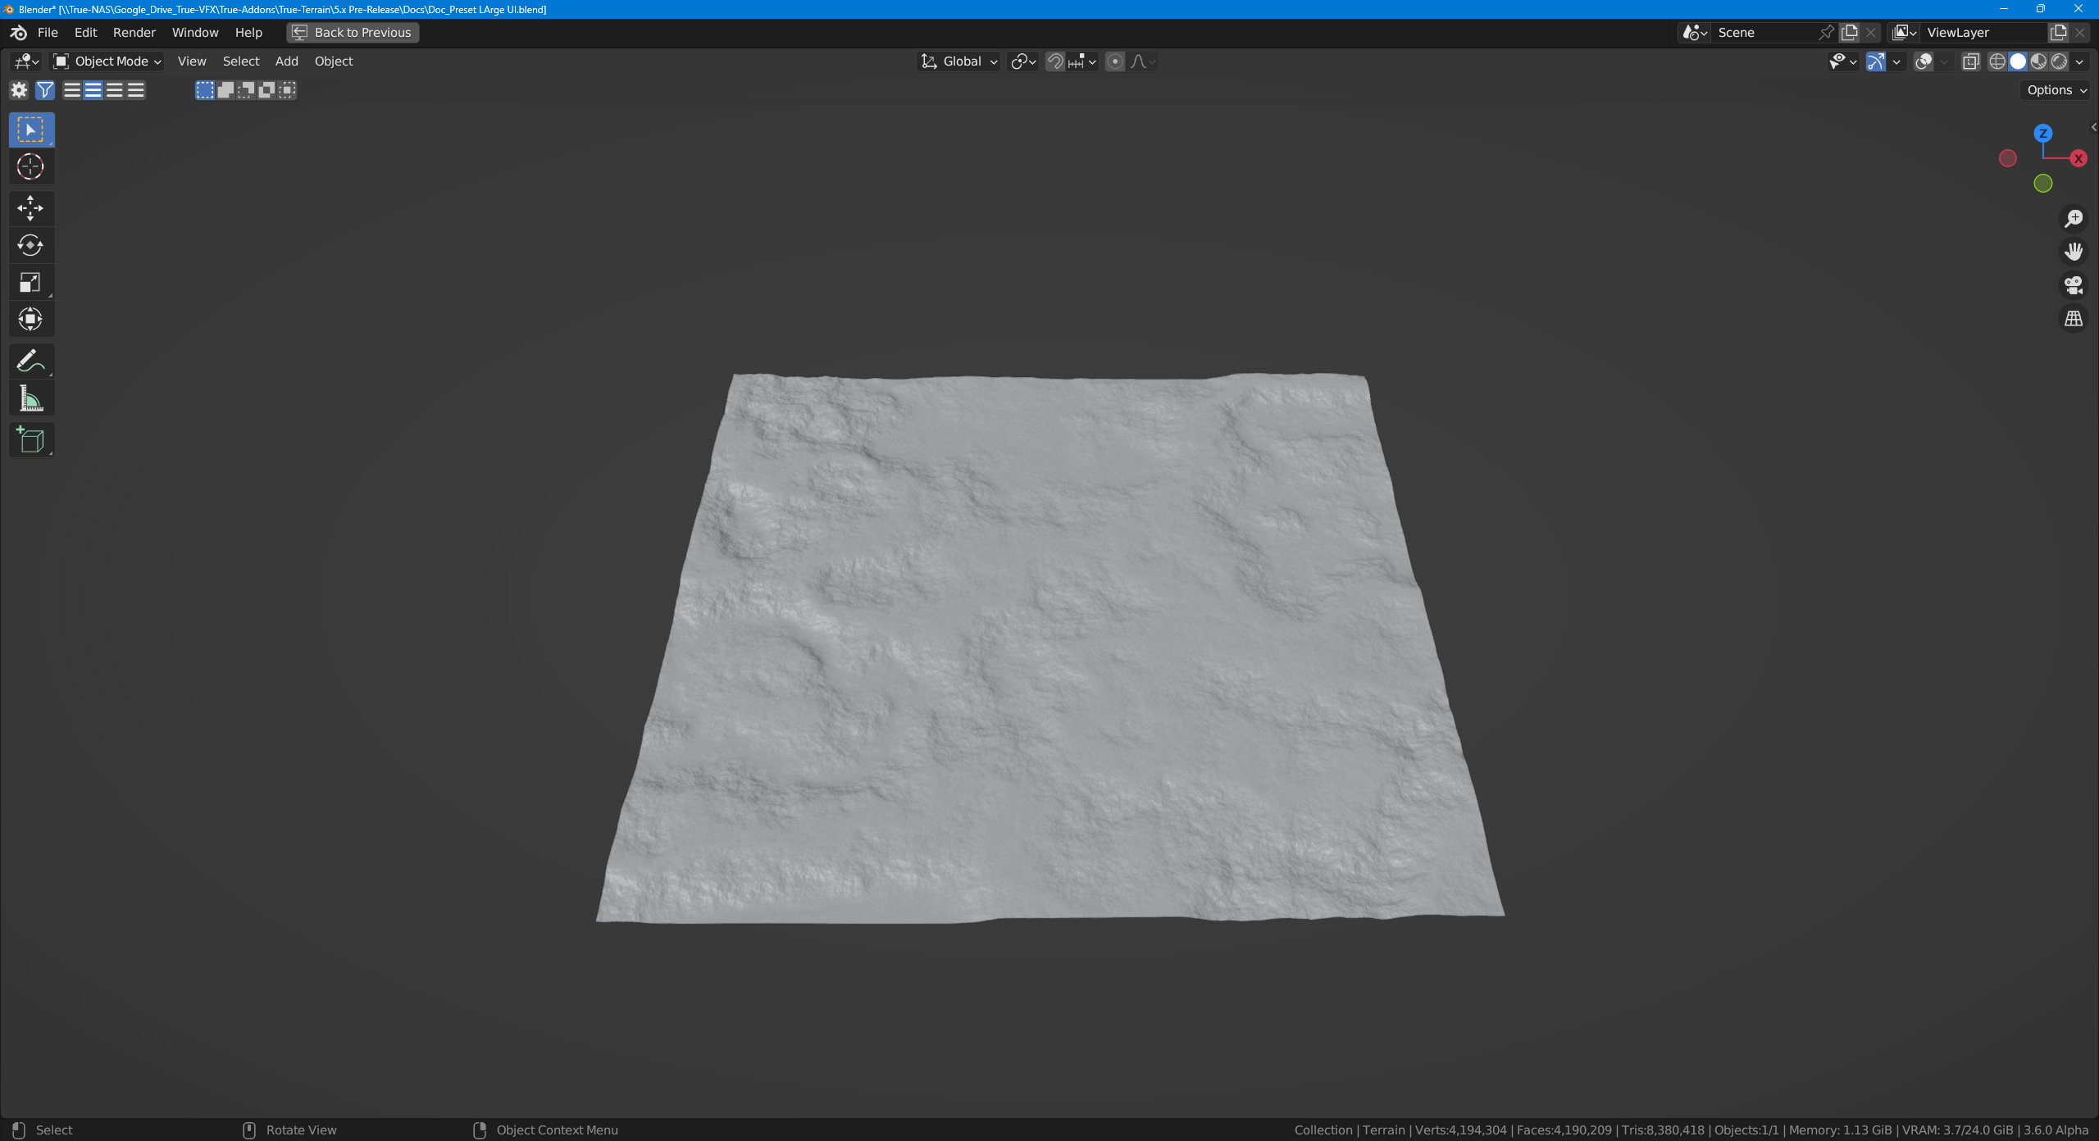The height and width of the screenshot is (1141, 2099).
Task: Toggle proportional editing button
Action: [1114, 61]
